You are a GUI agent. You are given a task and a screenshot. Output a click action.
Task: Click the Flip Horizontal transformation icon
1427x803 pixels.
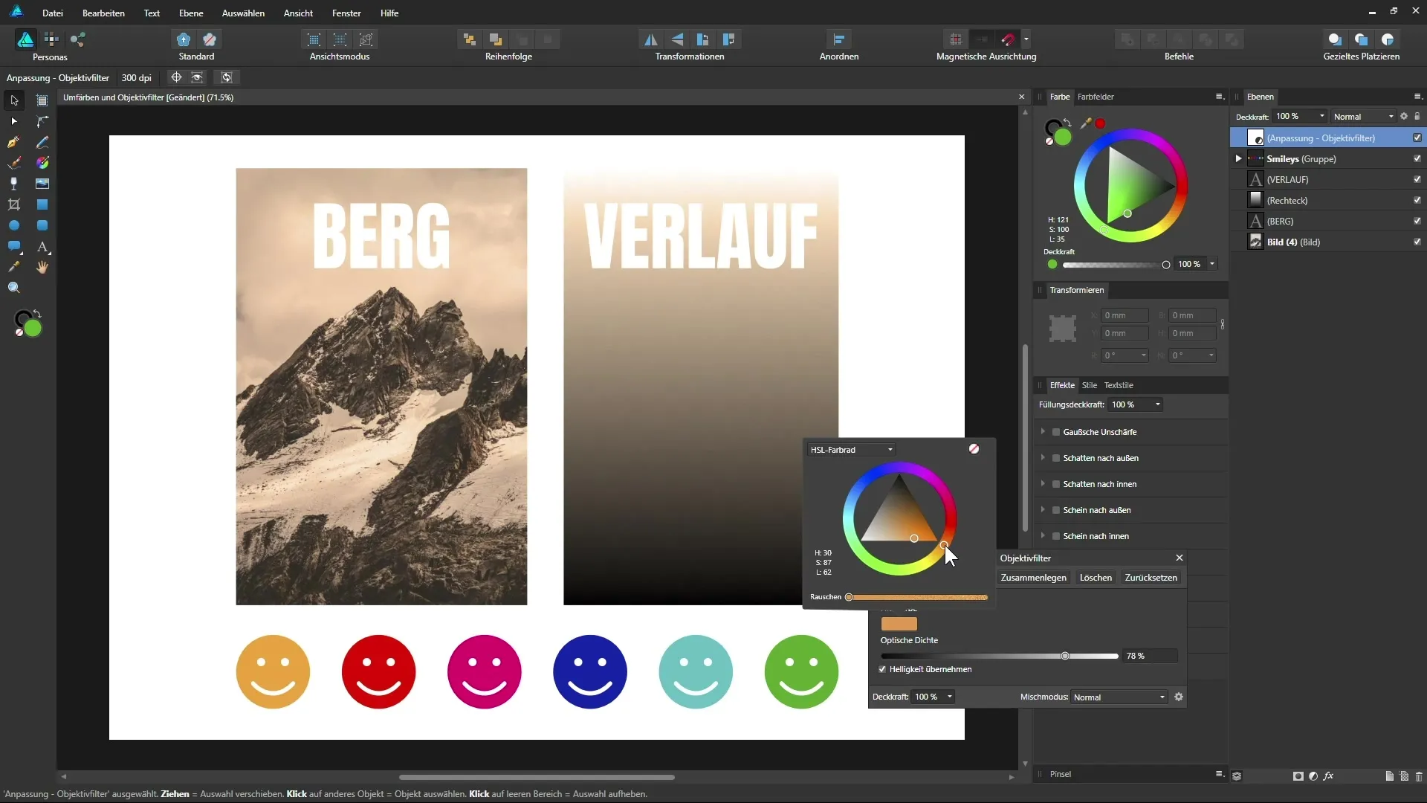tap(650, 39)
